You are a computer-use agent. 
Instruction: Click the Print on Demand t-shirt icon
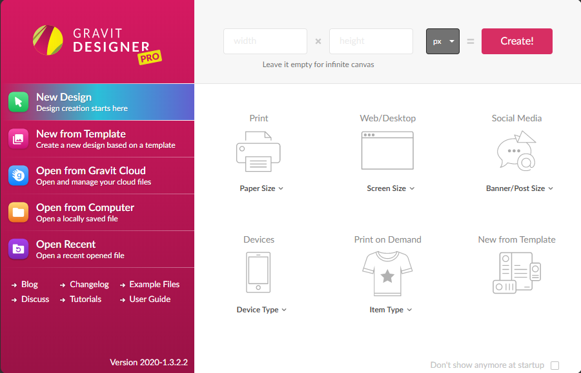387,272
